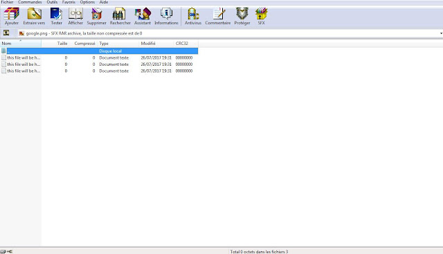Add a Commentaire to the archive
This screenshot has height=254, width=443.
[x=218, y=16]
